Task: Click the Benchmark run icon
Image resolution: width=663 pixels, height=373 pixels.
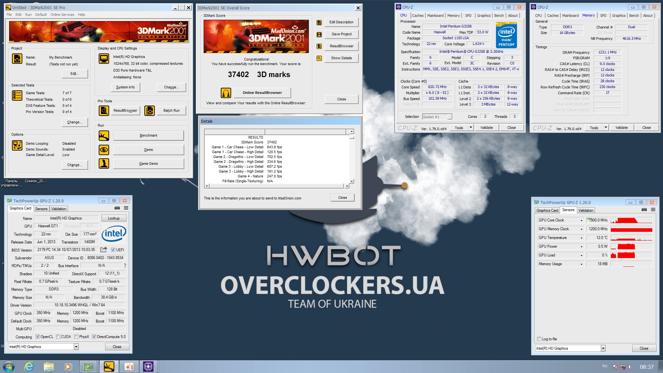Action: coord(104,136)
